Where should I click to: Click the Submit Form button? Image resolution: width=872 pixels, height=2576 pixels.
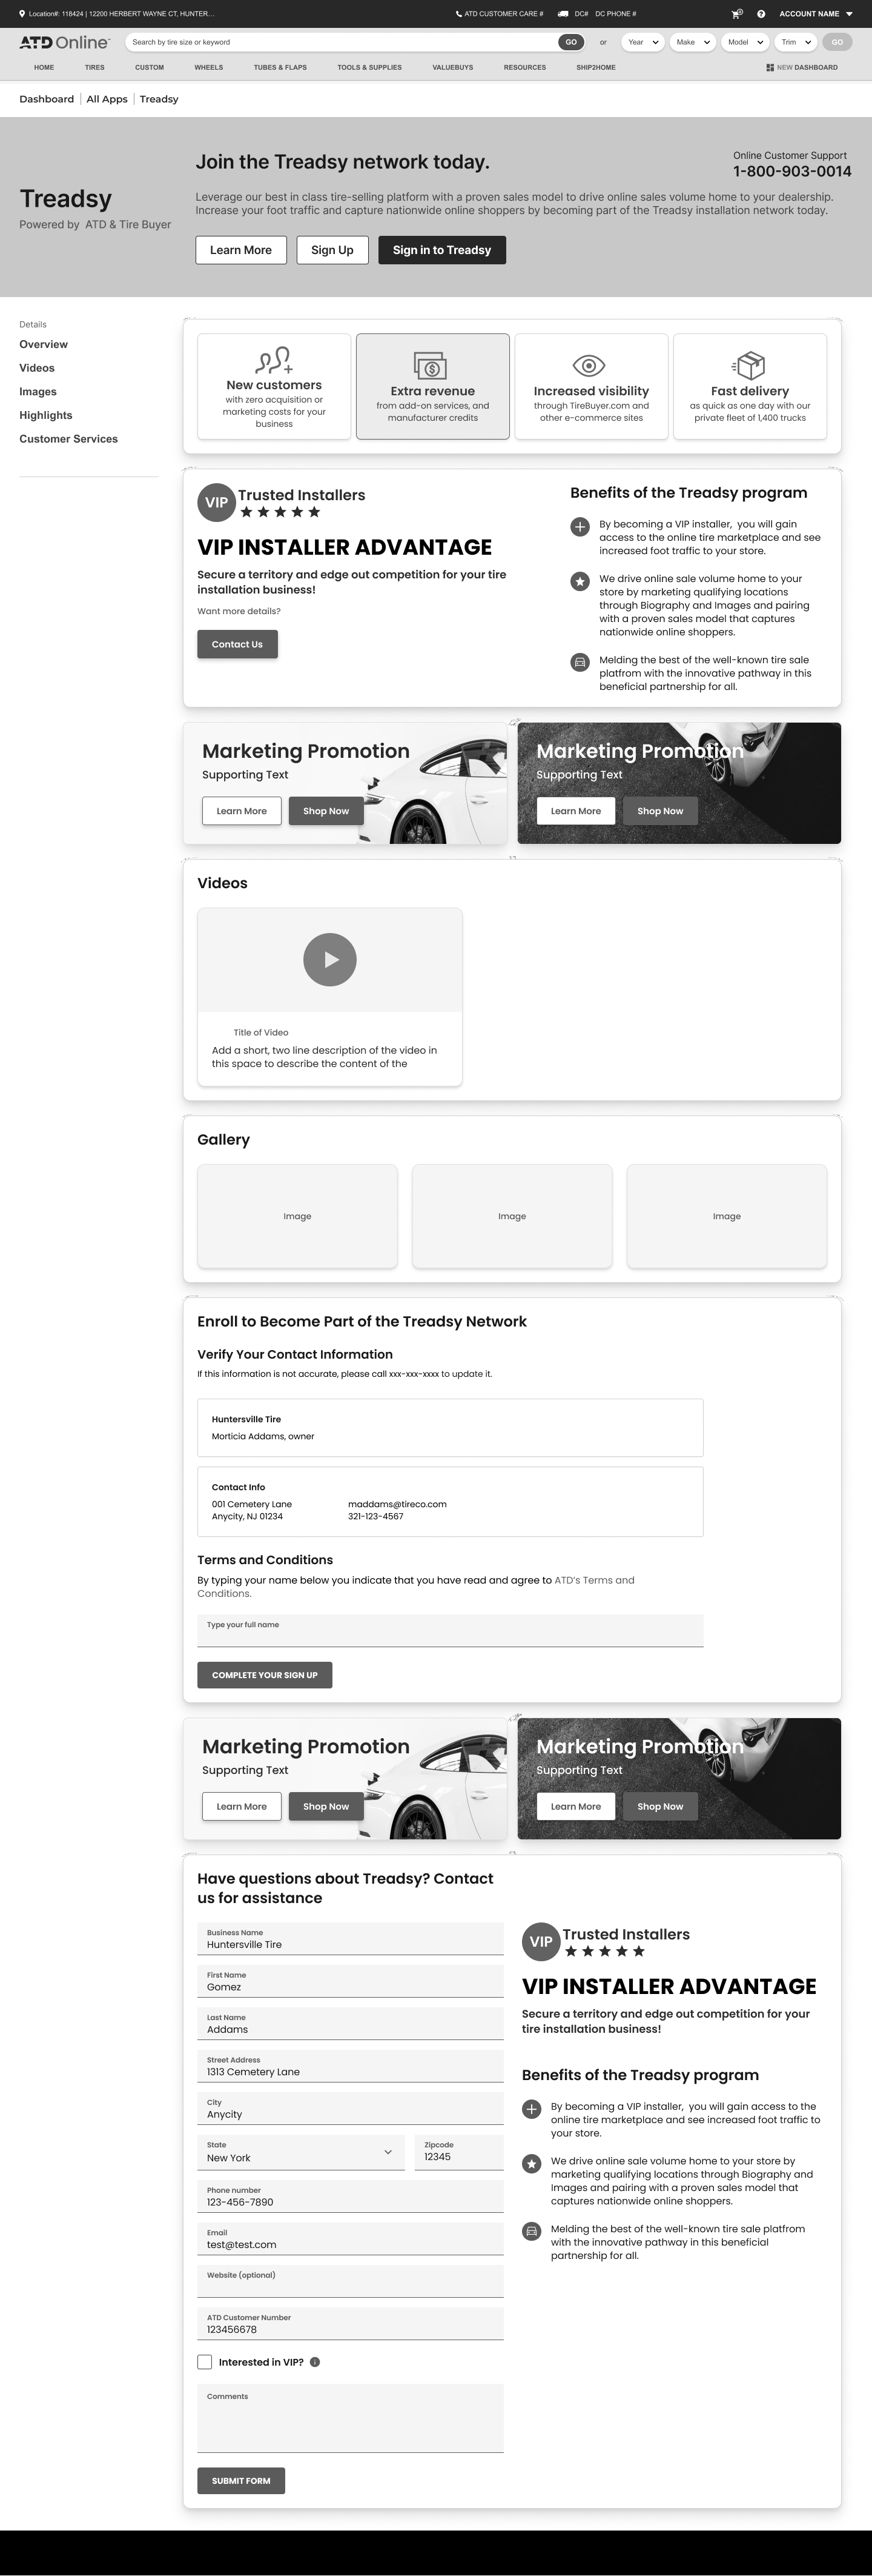click(241, 2481)
